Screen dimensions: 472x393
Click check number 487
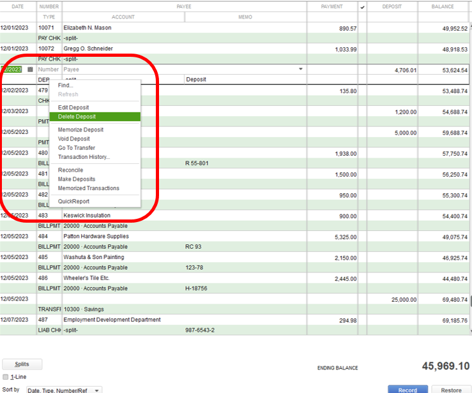tap(43, 320)
